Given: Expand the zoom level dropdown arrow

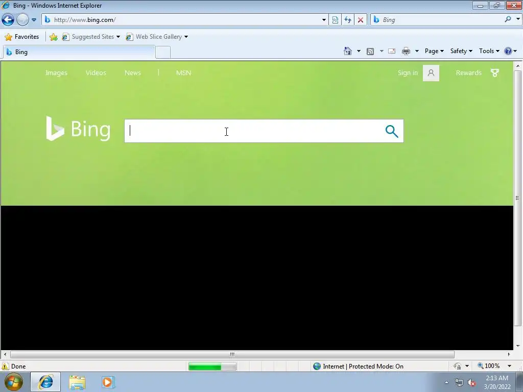Looking at the screenshot, I should [509, 366].
